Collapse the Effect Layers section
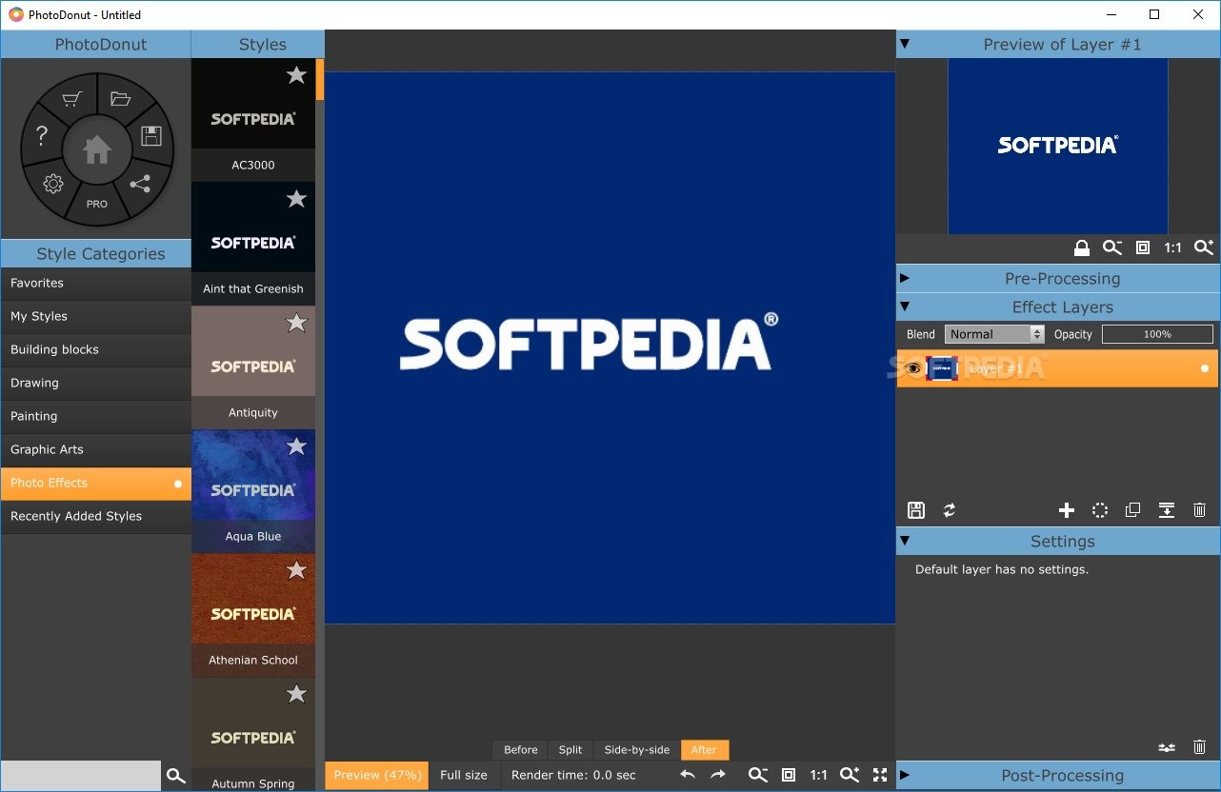 905,307
